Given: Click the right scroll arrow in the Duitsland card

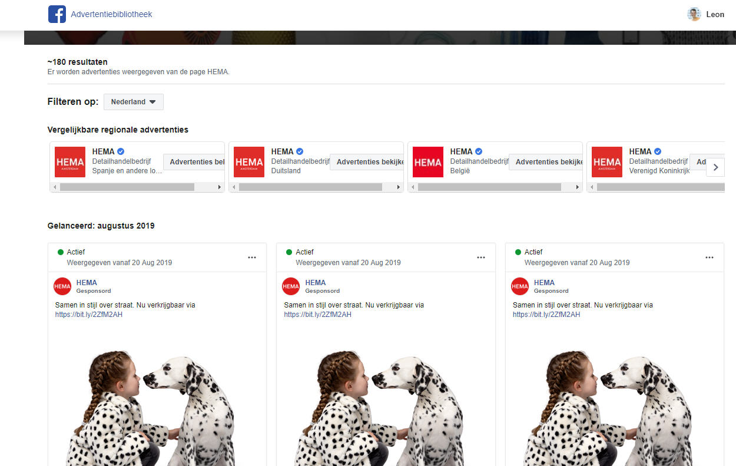Looking at the screenshot, I should point(399,187).
